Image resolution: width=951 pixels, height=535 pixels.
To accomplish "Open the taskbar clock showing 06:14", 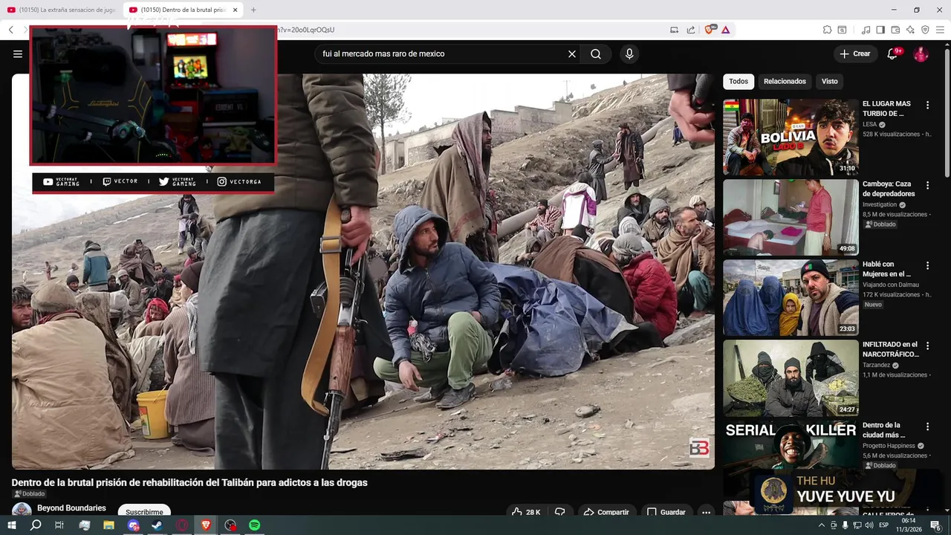I will click(x=908, y=525).
